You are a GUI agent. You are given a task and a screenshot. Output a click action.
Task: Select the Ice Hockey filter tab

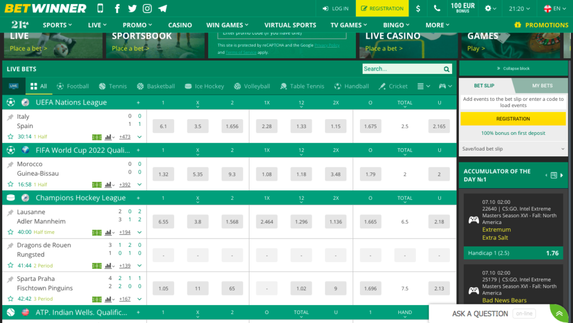[x=204, y=86]
